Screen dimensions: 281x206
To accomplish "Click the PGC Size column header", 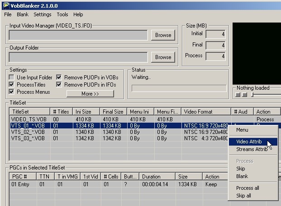I will (189, 177).
